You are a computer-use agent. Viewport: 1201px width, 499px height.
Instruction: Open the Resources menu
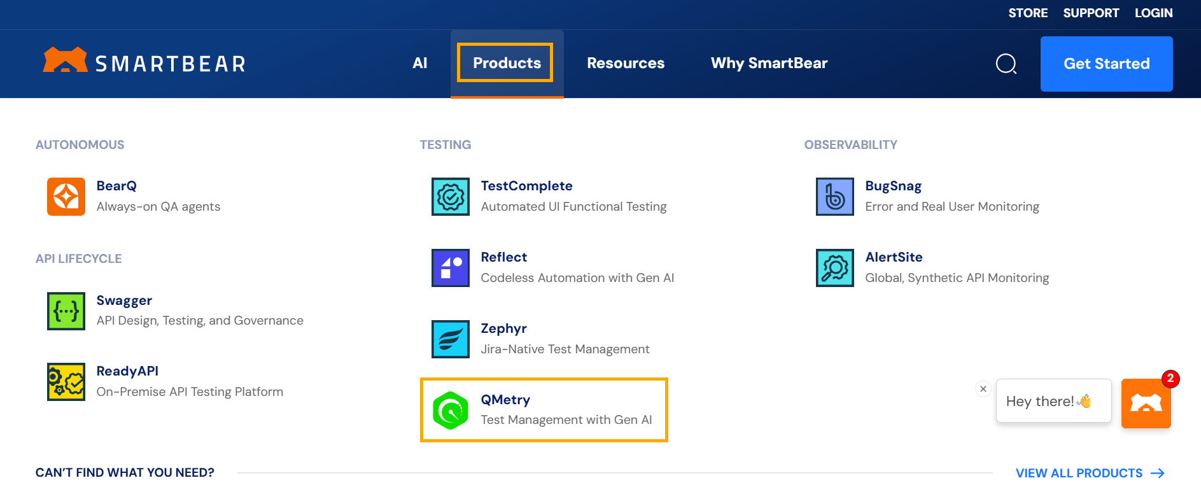pos(626,63)
